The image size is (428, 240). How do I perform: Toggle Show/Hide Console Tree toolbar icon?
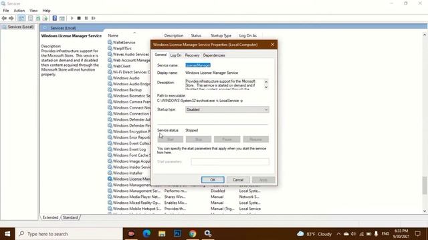(x=21, y=18)
